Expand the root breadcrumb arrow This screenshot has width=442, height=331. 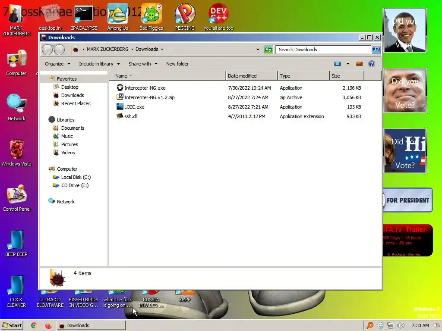click(83, 49)
